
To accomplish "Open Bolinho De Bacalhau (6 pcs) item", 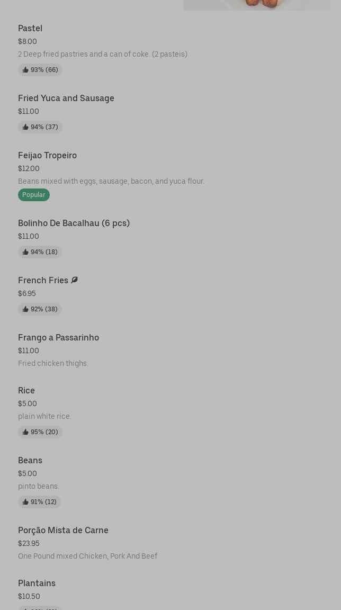I will (74, 223).
